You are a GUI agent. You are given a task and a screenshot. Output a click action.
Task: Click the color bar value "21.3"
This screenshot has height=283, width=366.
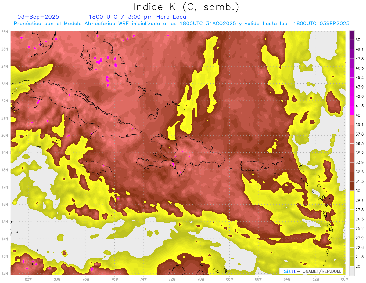point(360,257)
